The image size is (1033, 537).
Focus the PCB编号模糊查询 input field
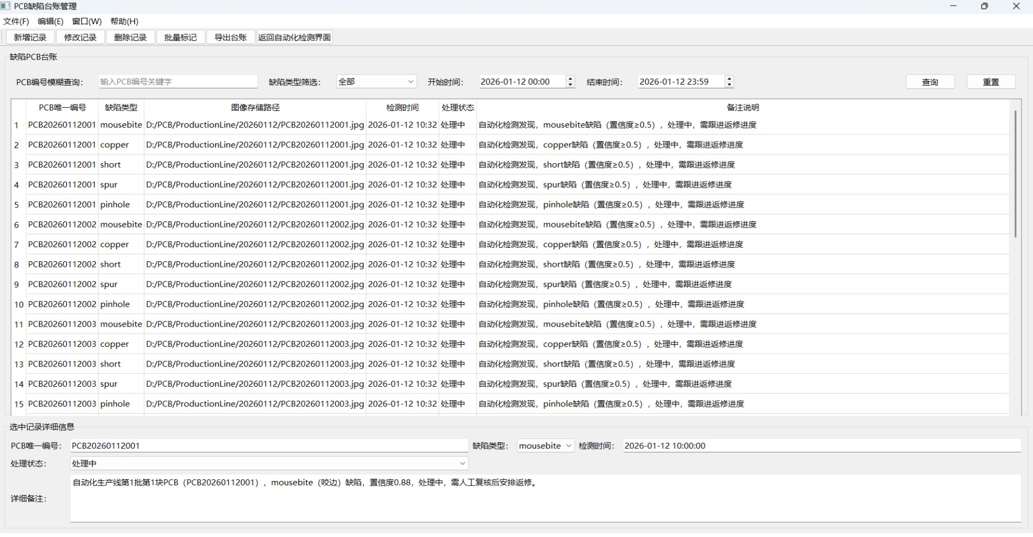(178, 82)
